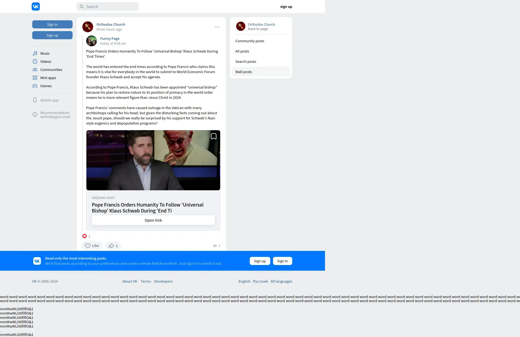Select Community posts filter

pos(249,41)
